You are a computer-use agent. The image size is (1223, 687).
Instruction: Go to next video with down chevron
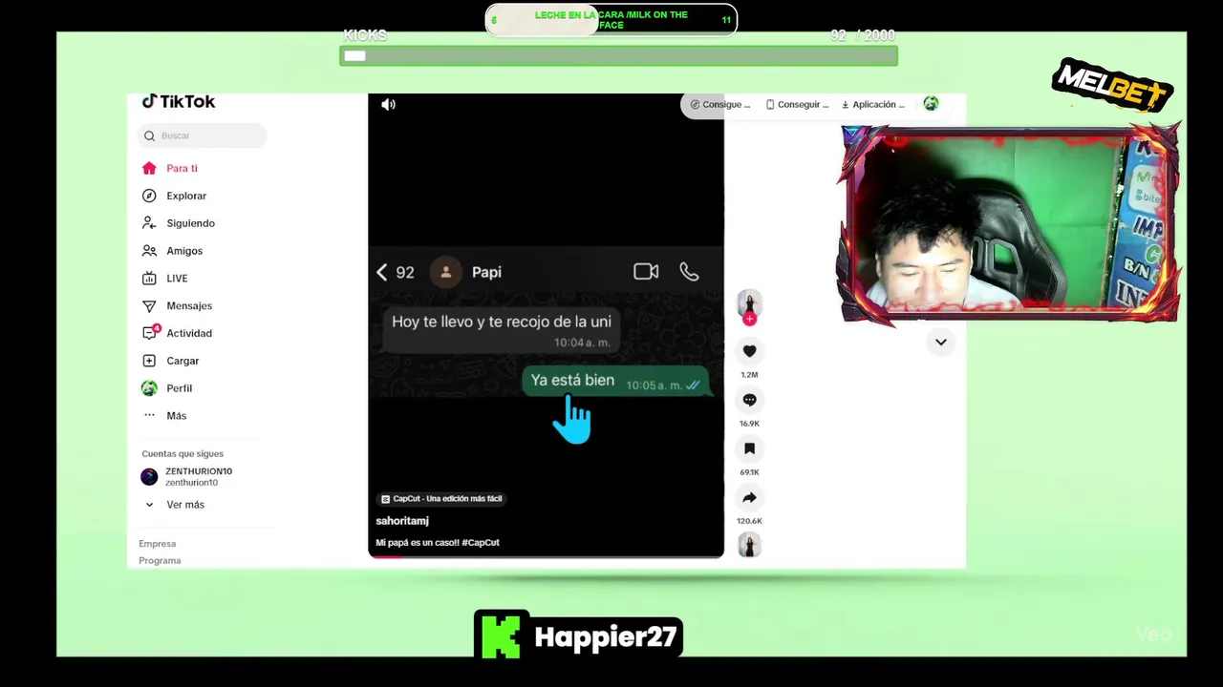[941, 342]
